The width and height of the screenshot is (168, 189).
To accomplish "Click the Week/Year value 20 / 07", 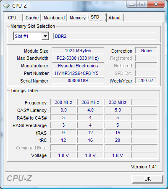I will click(x=146, y=80).
